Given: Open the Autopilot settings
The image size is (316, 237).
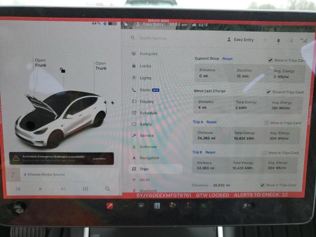Looking at the screenshot, I should [145, 54].
